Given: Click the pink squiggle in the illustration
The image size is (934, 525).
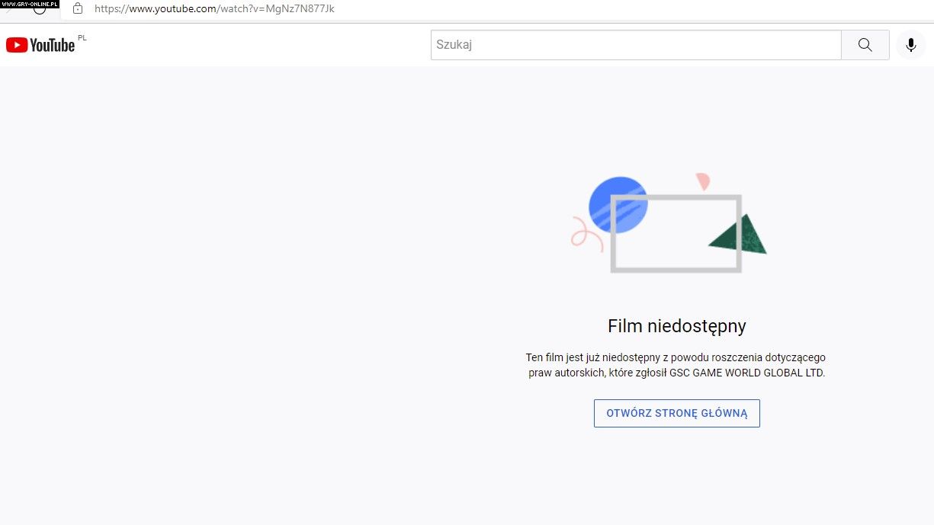Looking at the screenshot, I should point(584,232).
